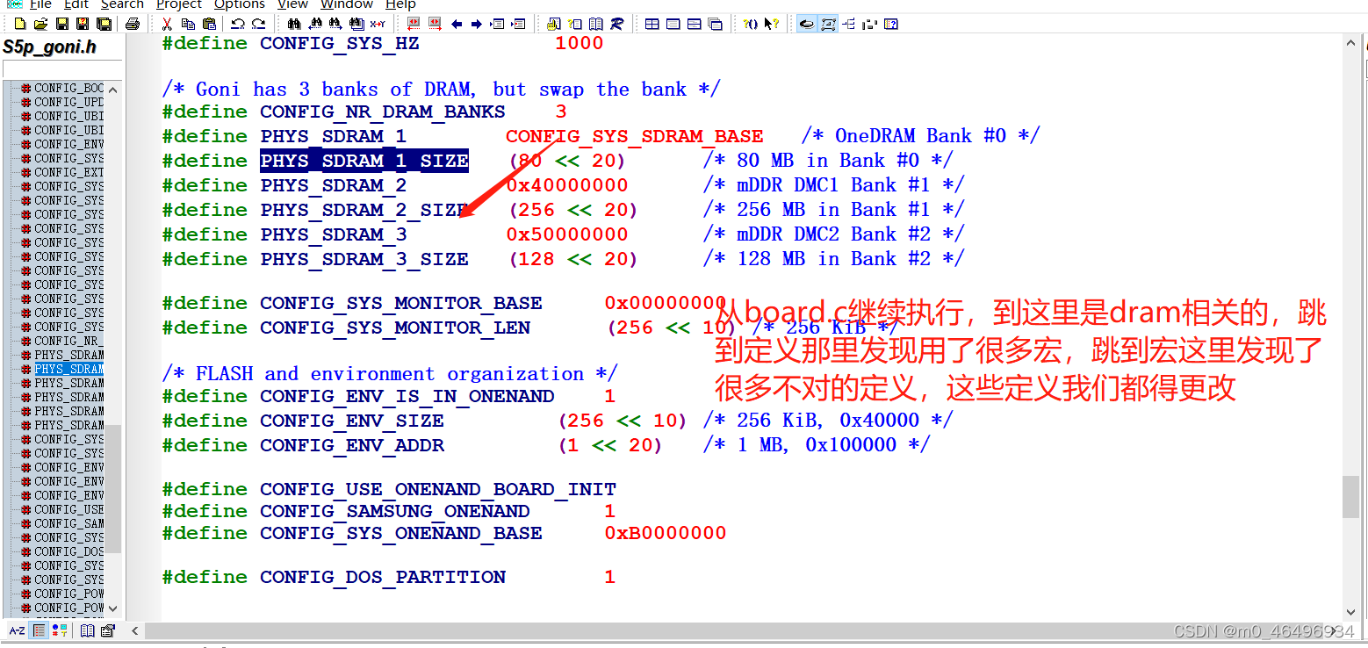This screenshot has width=1368, height=648.
Task: Click the editor vertical scrollbar thumb
Action: coord(1351,497)
